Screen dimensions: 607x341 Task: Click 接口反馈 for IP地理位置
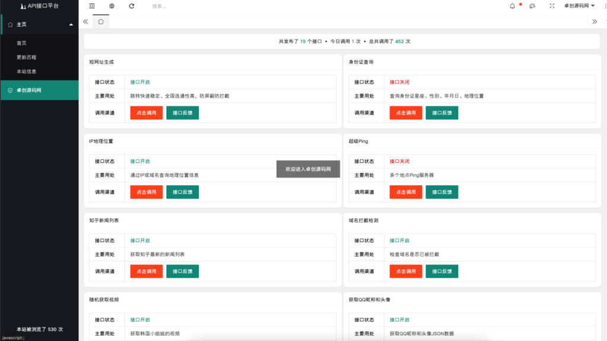tap(183, 192)
